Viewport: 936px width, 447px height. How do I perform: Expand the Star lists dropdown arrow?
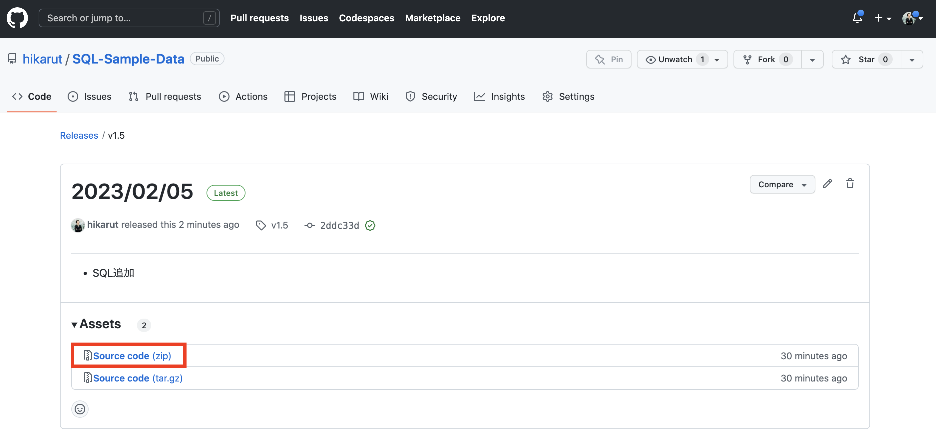pyautogui.click(x=912, y=60)
